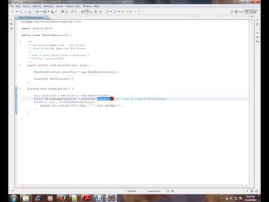The width and height of the screenshot is (269, 202).
Task: Collapse the Javadoc comment block
Action: [x=20, y=42]
